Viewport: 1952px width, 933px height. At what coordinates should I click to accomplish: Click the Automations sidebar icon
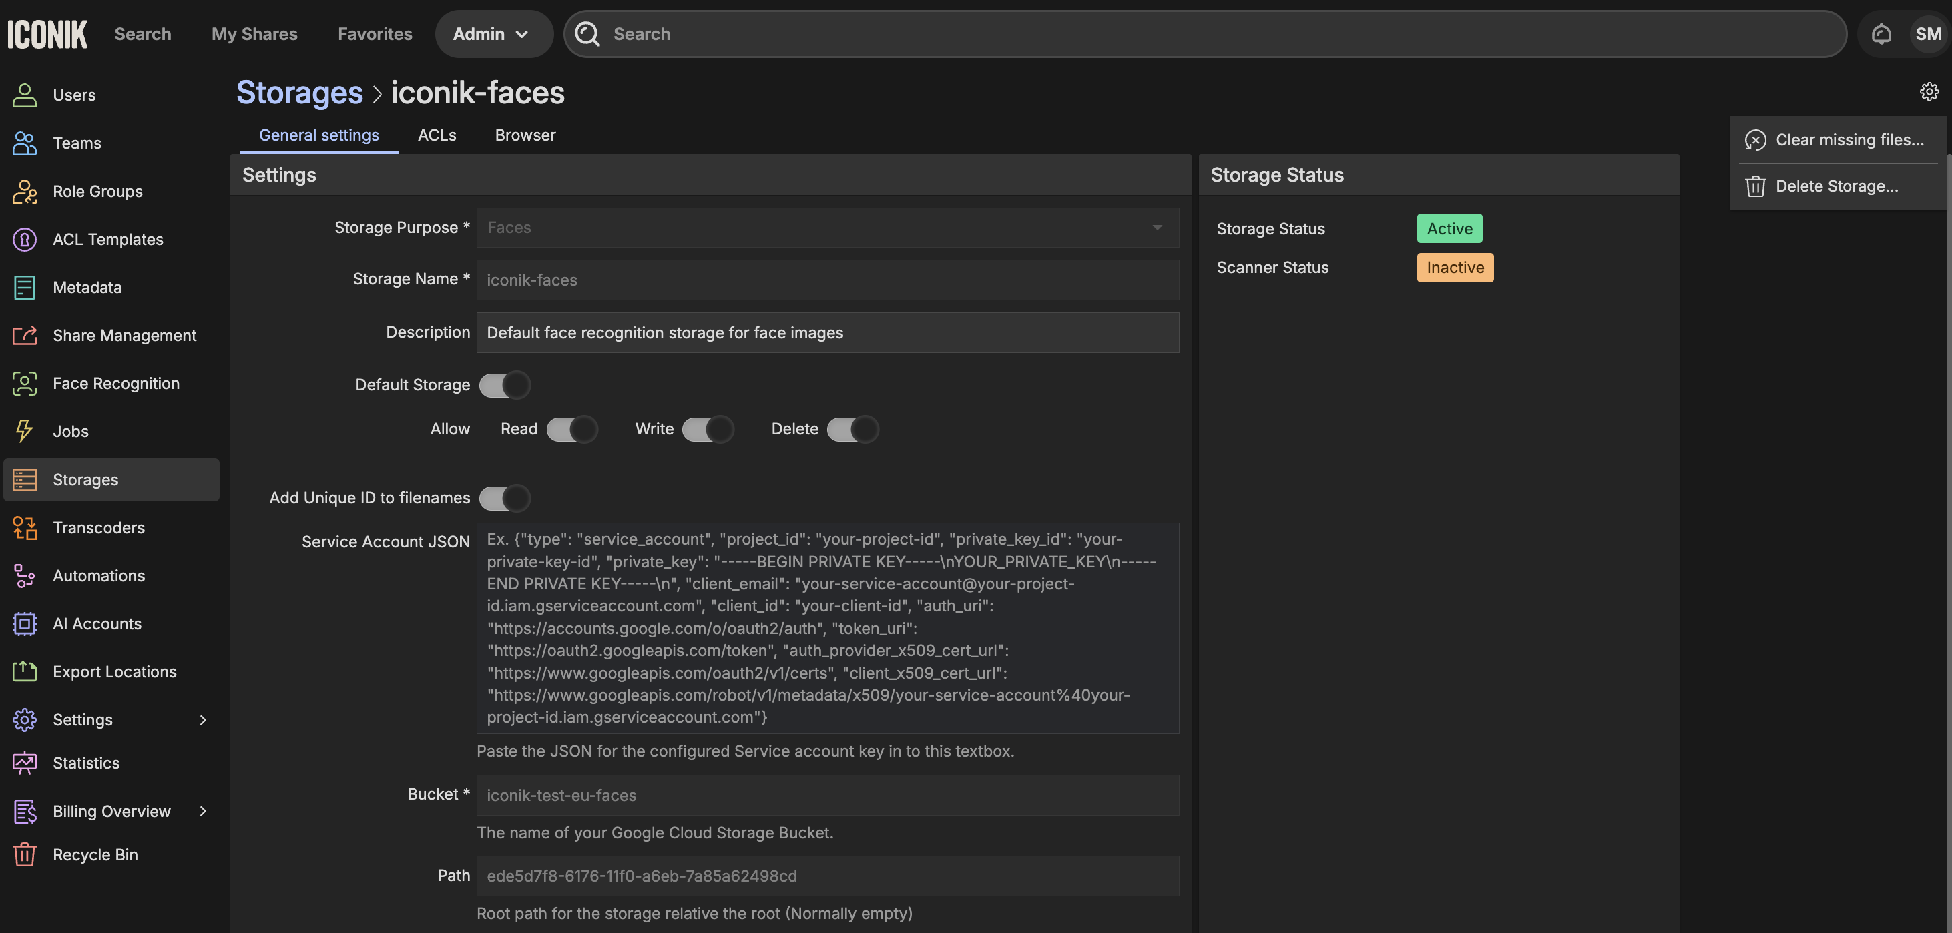pos(24,575)
